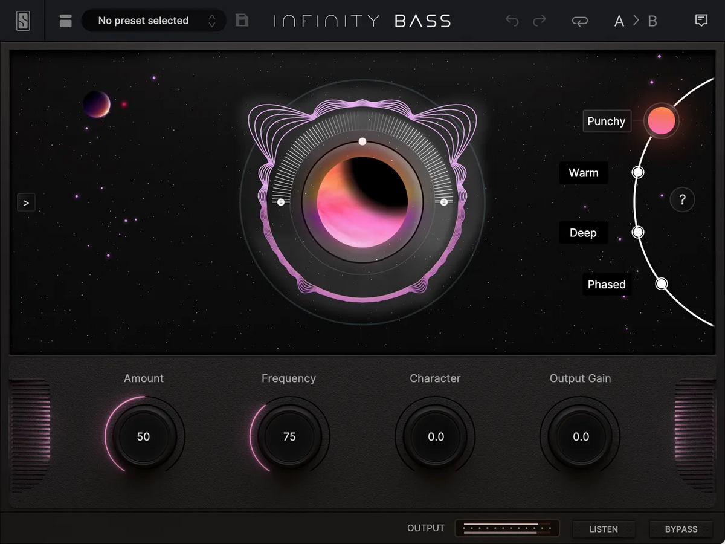
Task: Click the feedback/comment icon top right
Action: [x=701, y=20]
